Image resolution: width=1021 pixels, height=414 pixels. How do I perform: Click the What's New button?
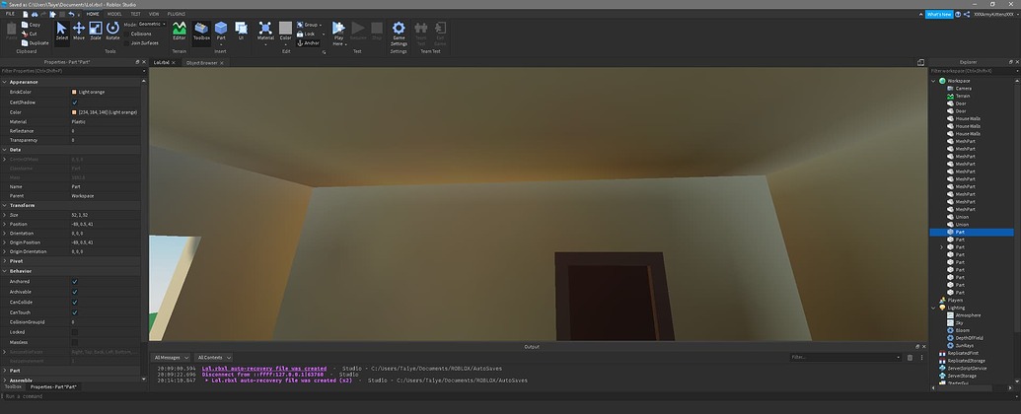coord(939,15)
